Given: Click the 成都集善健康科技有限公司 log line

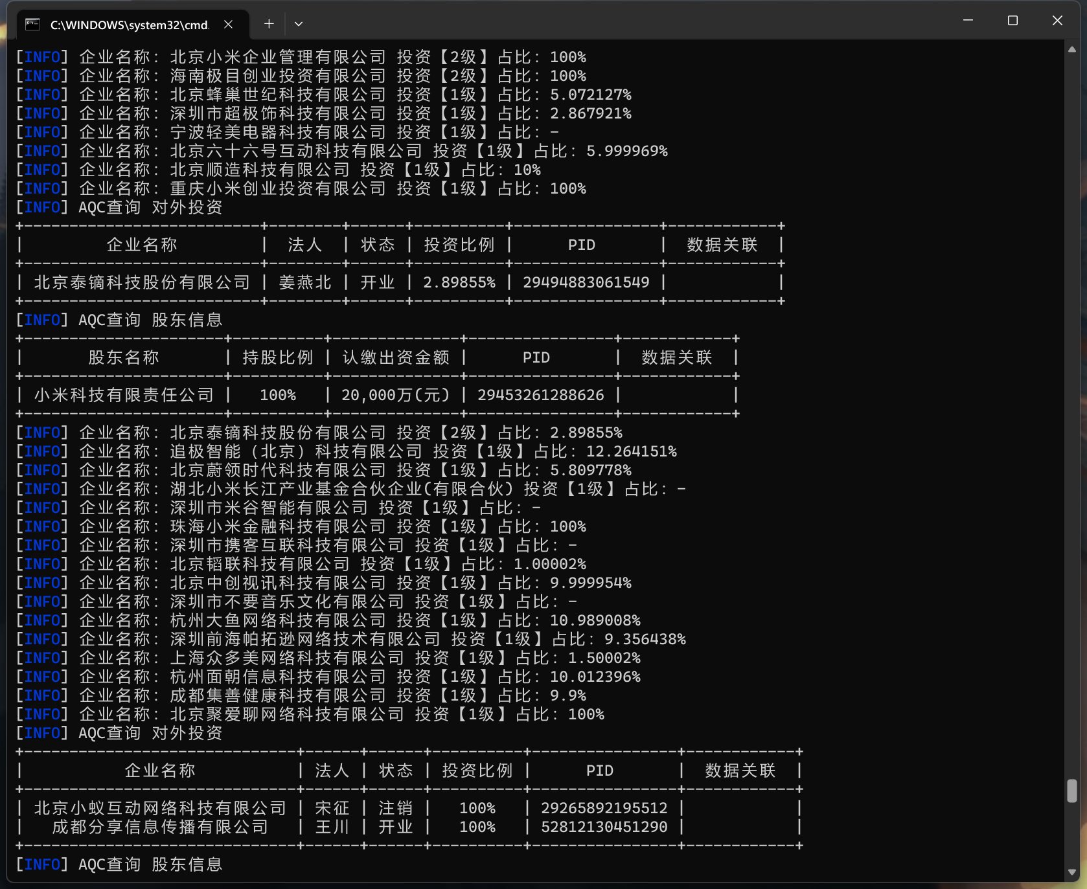Looking at the screenshot, I should pyautogui.click(x=301, y=695).
